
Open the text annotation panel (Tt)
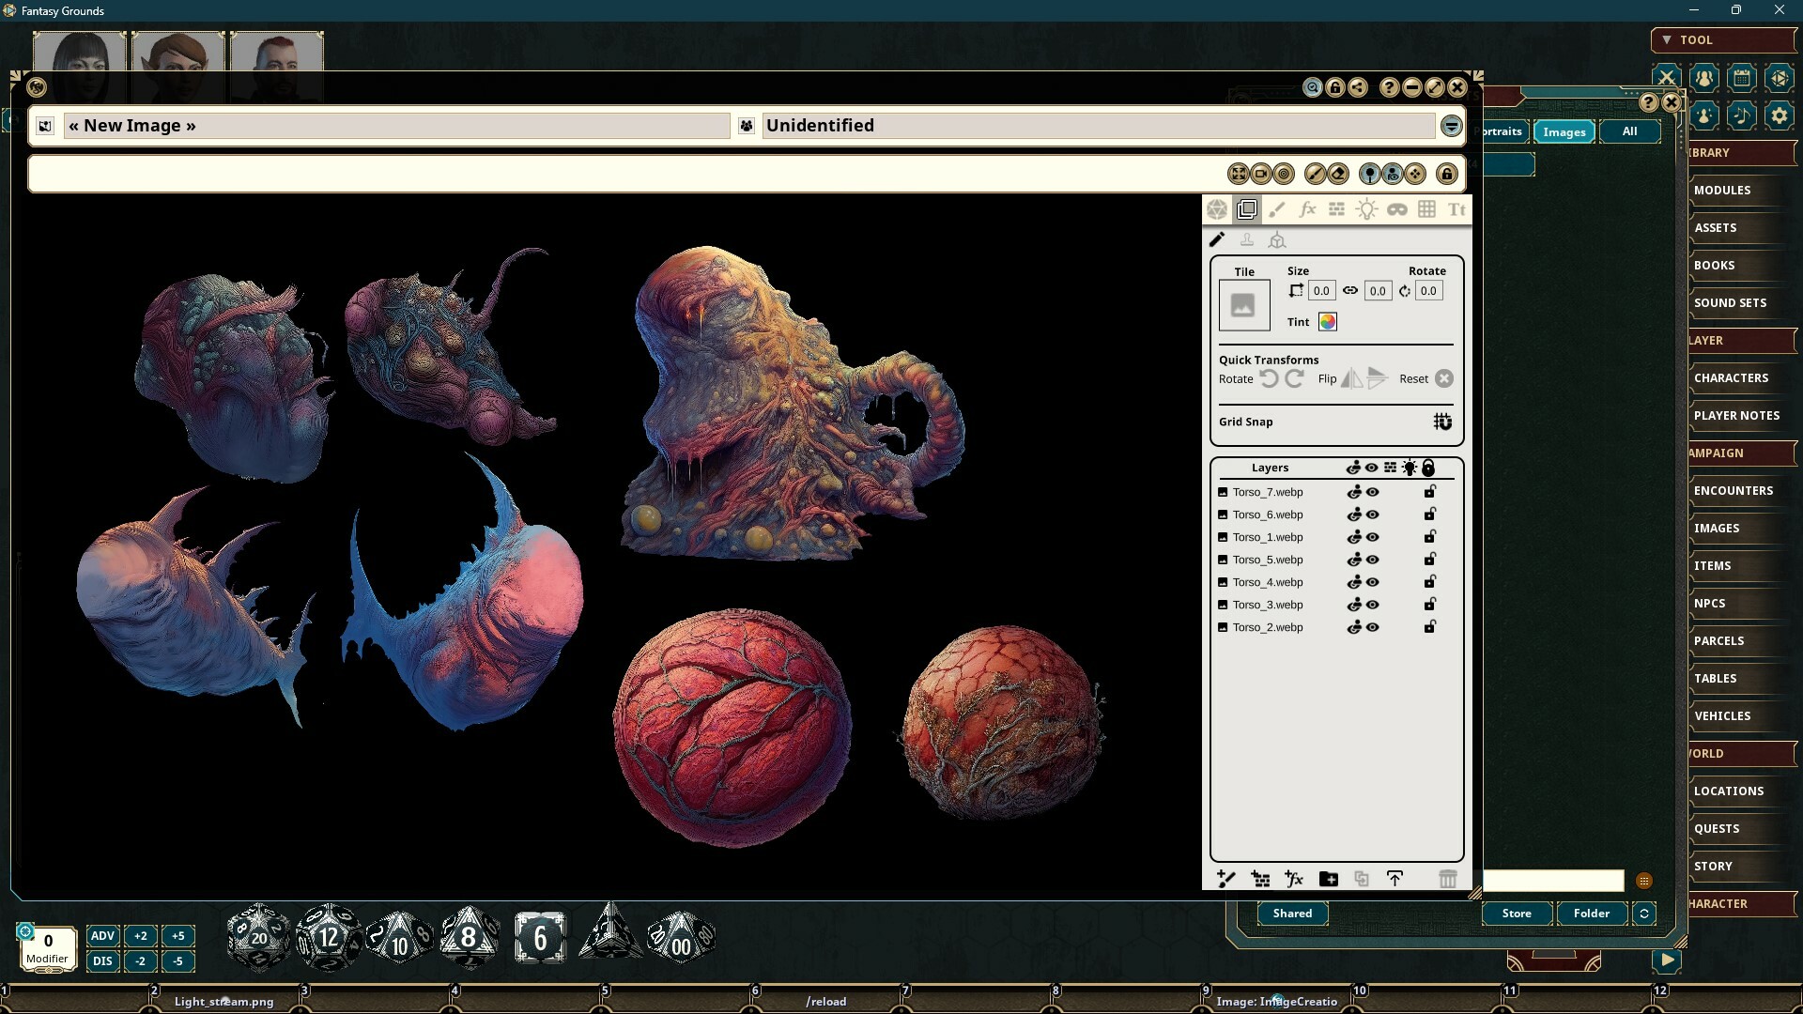1456,208
